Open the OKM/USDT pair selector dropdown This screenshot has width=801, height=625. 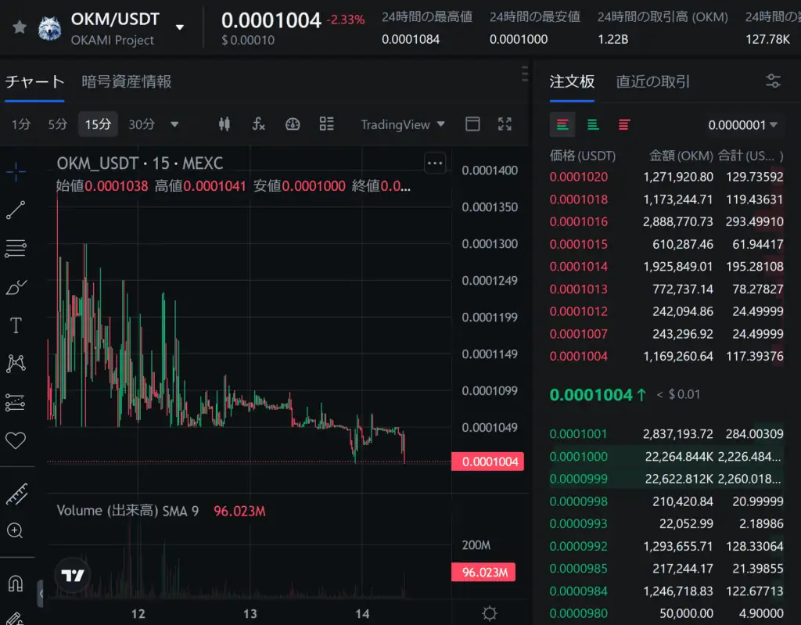click(x=180, y=27)
